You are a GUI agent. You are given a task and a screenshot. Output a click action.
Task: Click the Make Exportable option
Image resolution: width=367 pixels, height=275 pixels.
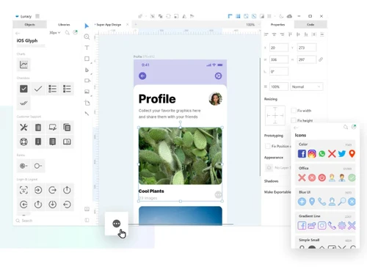click(277, 192)
